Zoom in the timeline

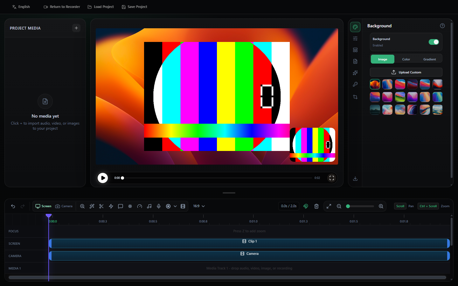pos(381,206)
